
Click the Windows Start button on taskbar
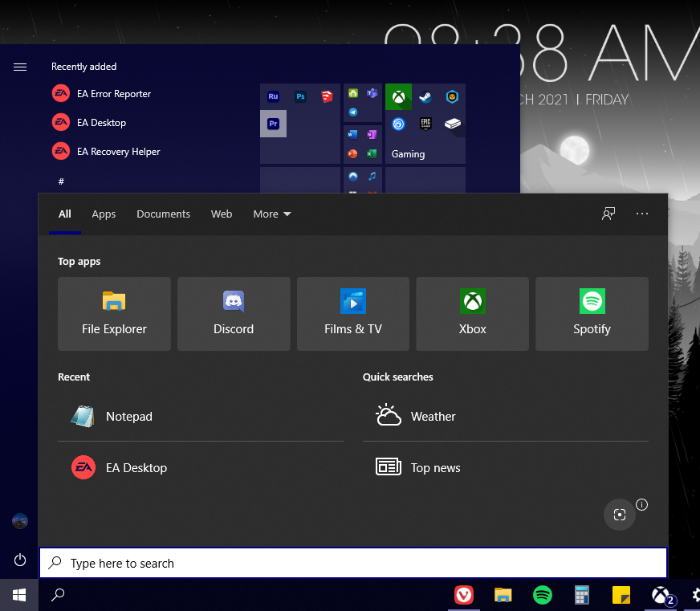pyautogui.click(x=19, y=595)
